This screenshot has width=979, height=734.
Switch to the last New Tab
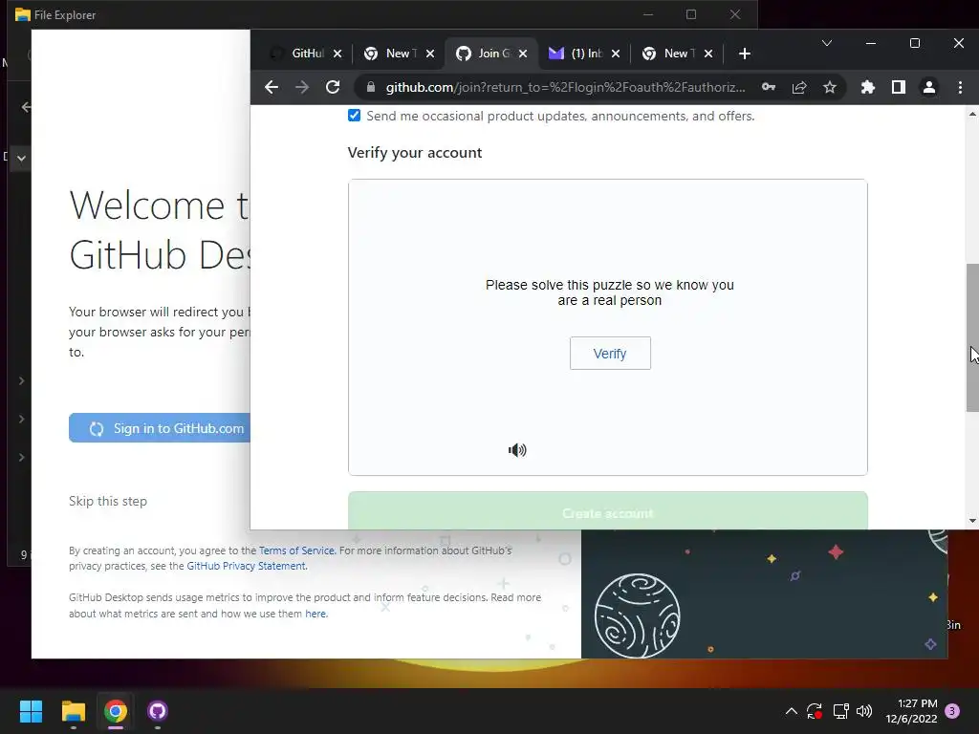[x=676, y=54]
